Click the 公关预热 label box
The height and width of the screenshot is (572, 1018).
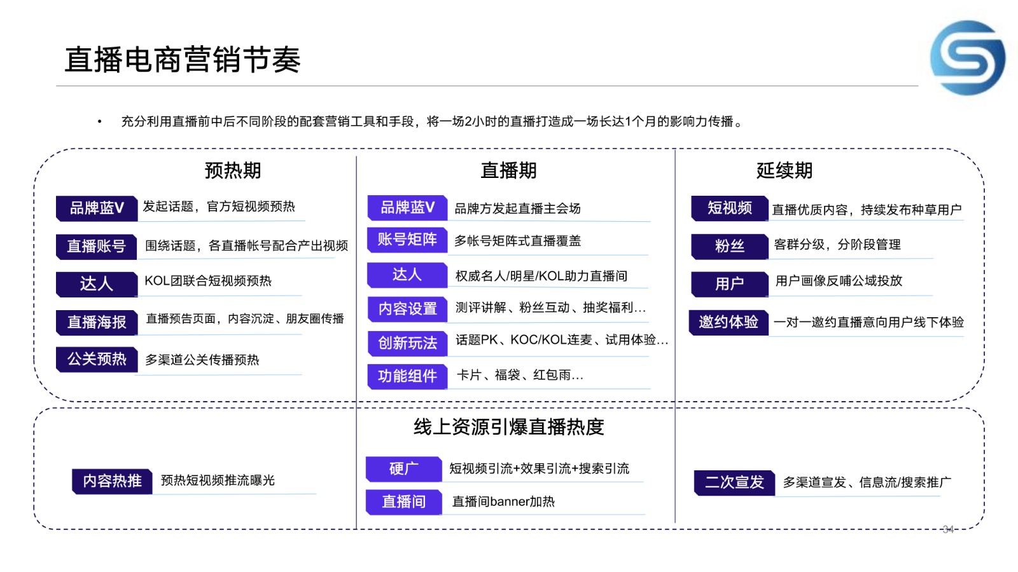coord(97,359)
